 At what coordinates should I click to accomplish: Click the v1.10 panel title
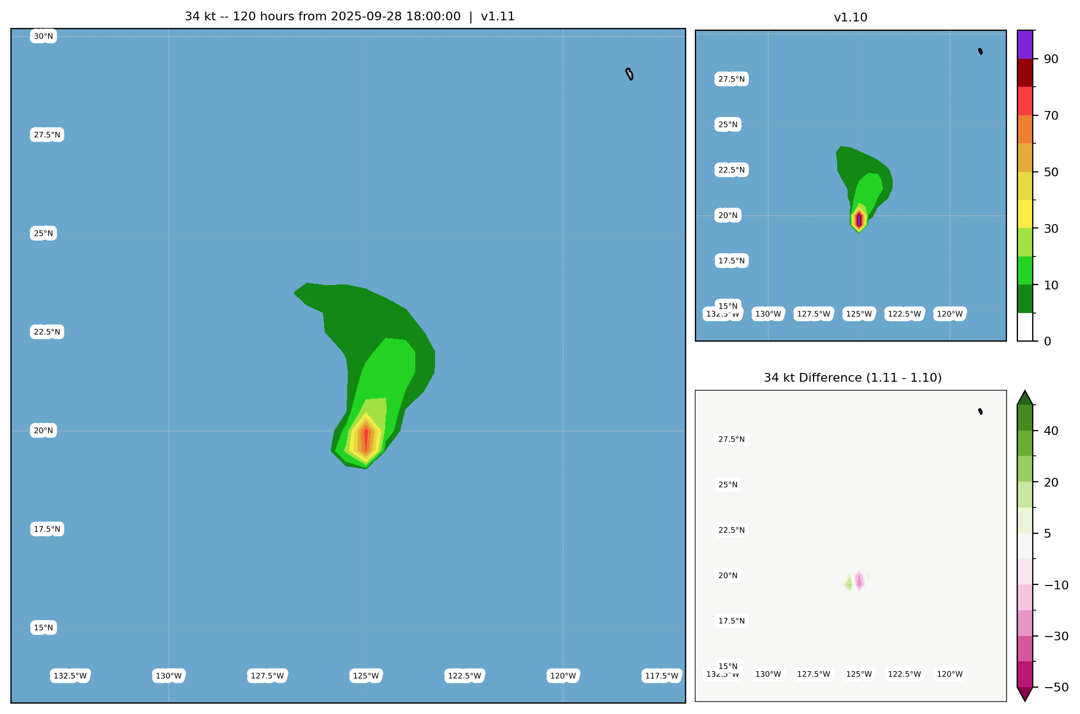pos(850,18)
